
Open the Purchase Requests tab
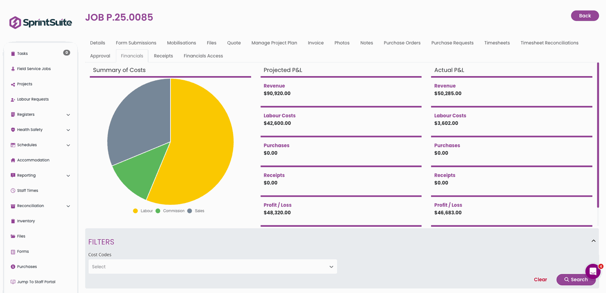click(x=453, y=43)
